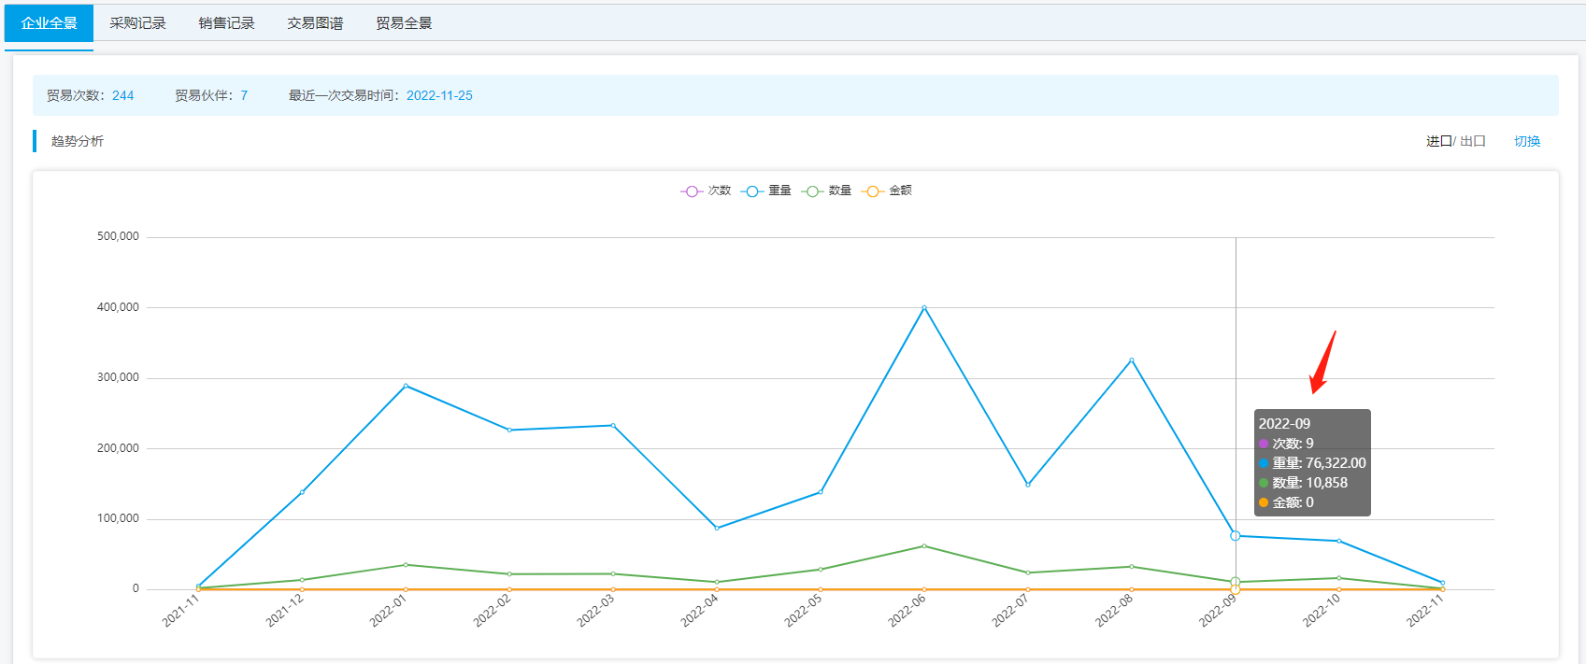1586x664 pixels.
Task: Toggle the 次数 series in the legend
Action: click(706, 191)
